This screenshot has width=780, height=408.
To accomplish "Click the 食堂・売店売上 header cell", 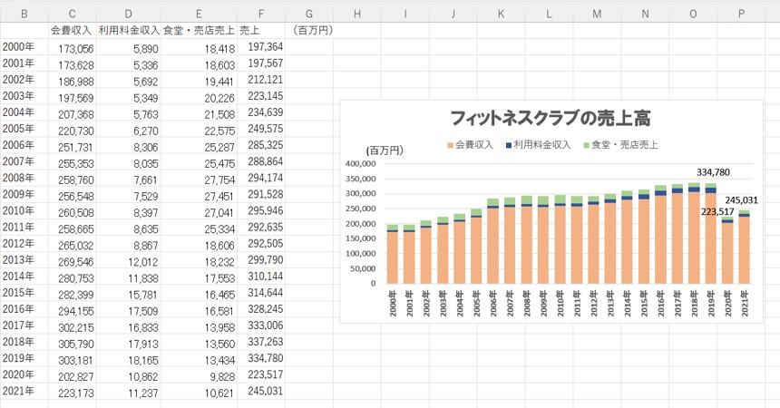I will 199,30.
